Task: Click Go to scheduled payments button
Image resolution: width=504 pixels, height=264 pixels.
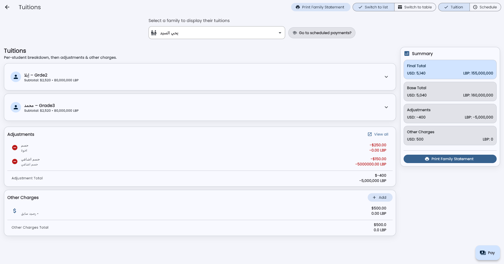Action: (x=322, y=33)
